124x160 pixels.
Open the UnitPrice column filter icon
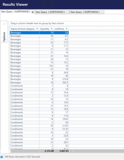coord(67,29)
